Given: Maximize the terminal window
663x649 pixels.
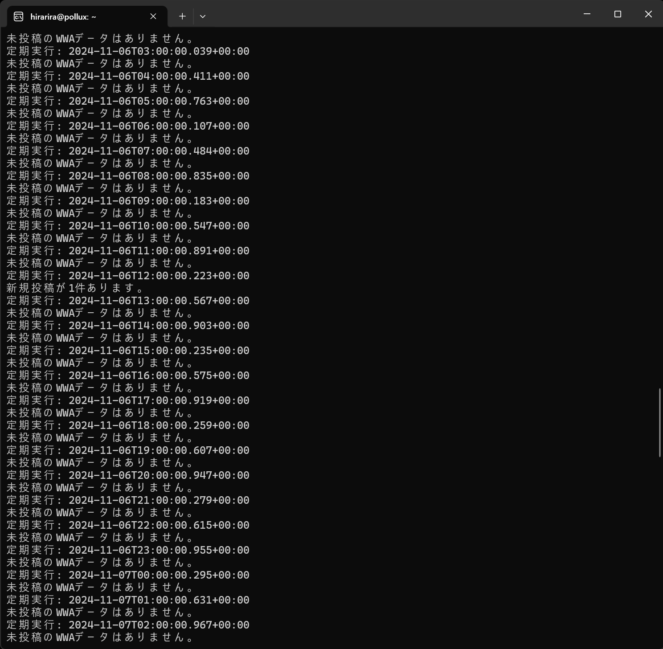Looking at the screenshot, I should coord(618,14).
